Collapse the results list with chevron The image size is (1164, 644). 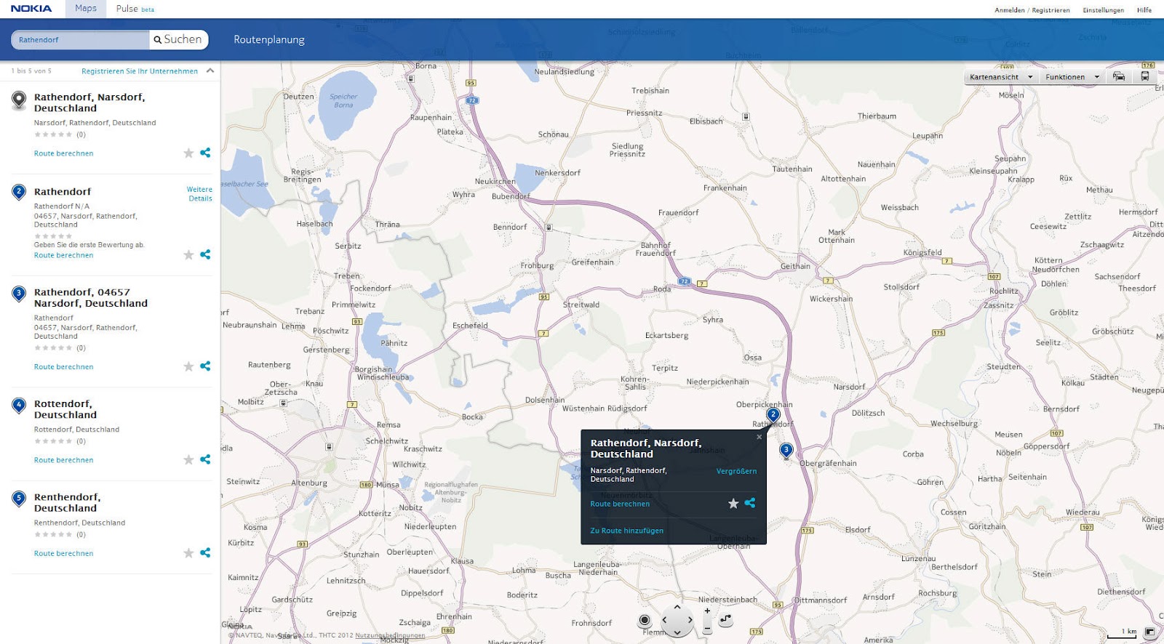tap(210, 71)
